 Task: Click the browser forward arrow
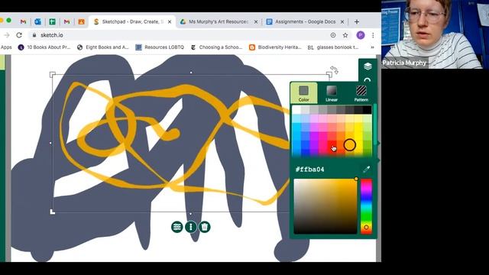coord(7,35)
